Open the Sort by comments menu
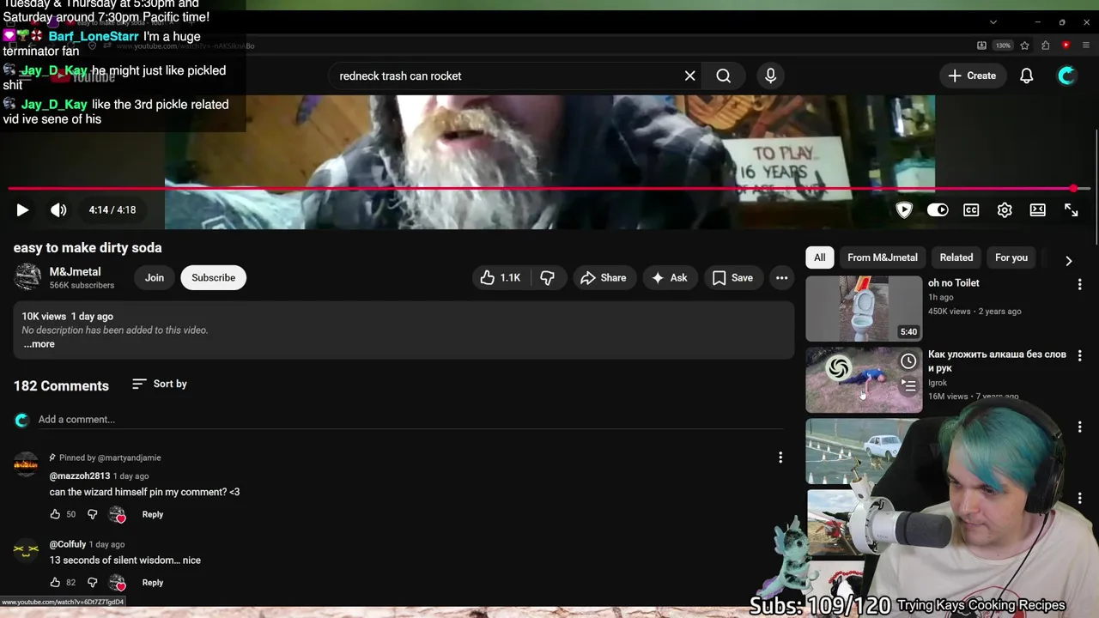This screenshot has height=618, width=1099. (160, 384)
